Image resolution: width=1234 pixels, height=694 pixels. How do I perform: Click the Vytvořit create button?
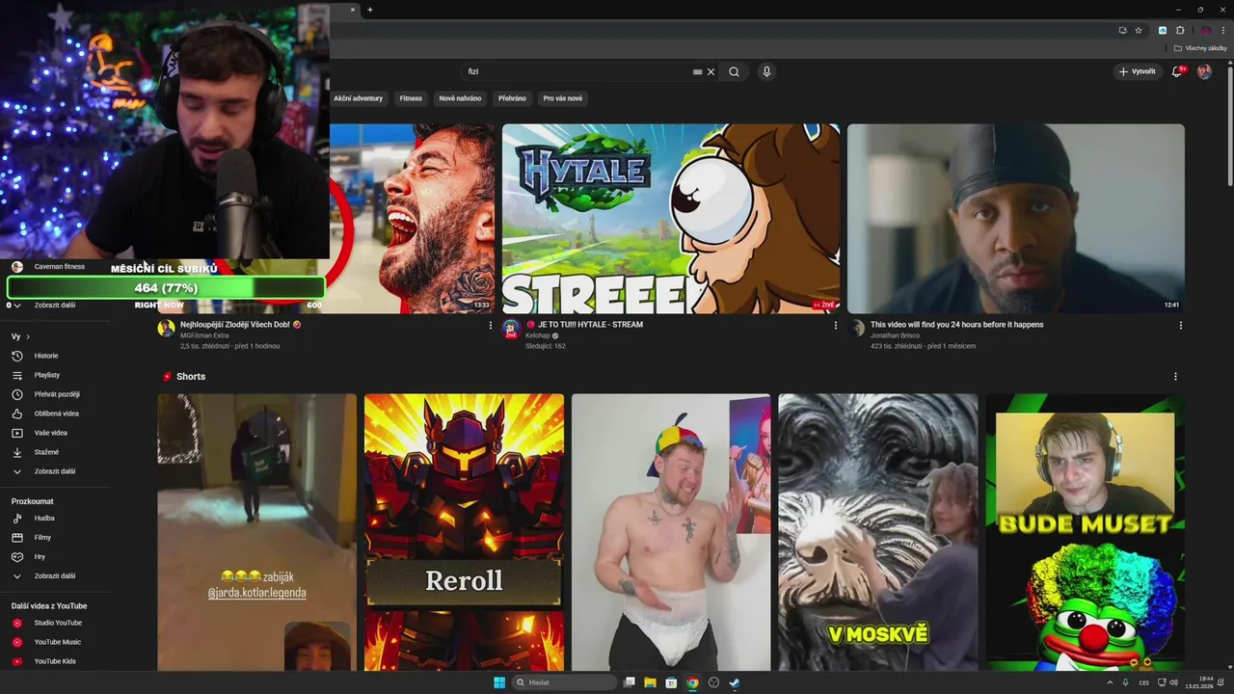(1137, 71)
